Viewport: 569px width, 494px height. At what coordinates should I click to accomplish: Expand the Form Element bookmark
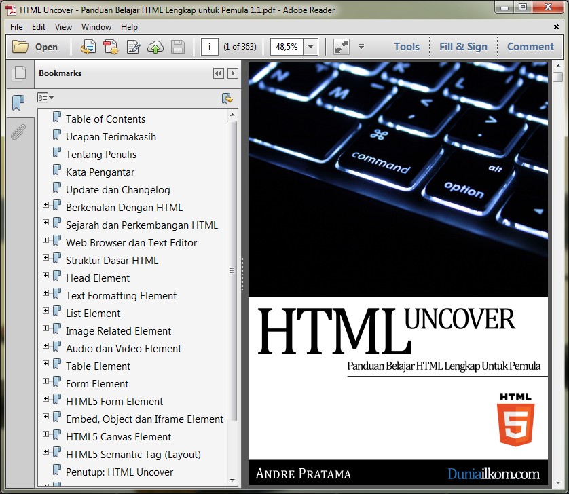pos(45,381)
